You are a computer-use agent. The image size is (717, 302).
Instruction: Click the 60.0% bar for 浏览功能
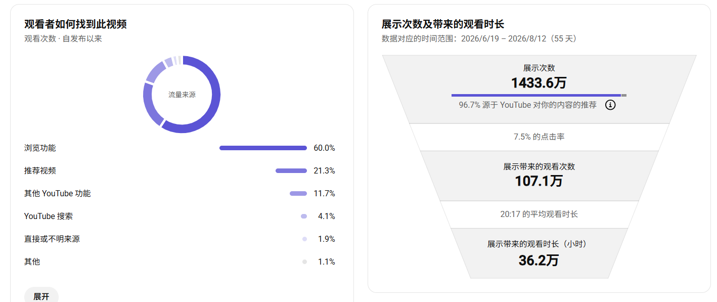tap(263, 148)
